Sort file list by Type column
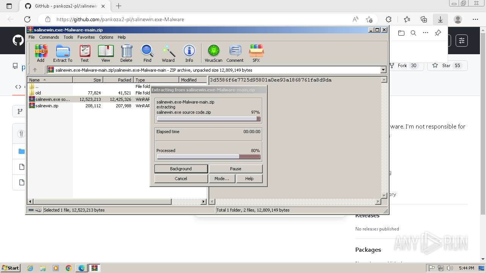This screenshot has height=273, width=486. click(x=156, y=80)
